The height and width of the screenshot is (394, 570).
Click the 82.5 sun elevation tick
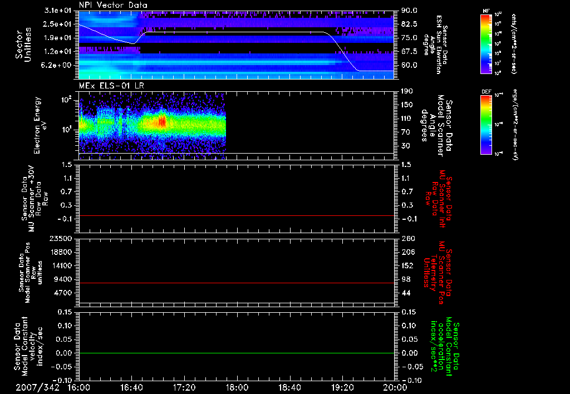coord(409,24)
